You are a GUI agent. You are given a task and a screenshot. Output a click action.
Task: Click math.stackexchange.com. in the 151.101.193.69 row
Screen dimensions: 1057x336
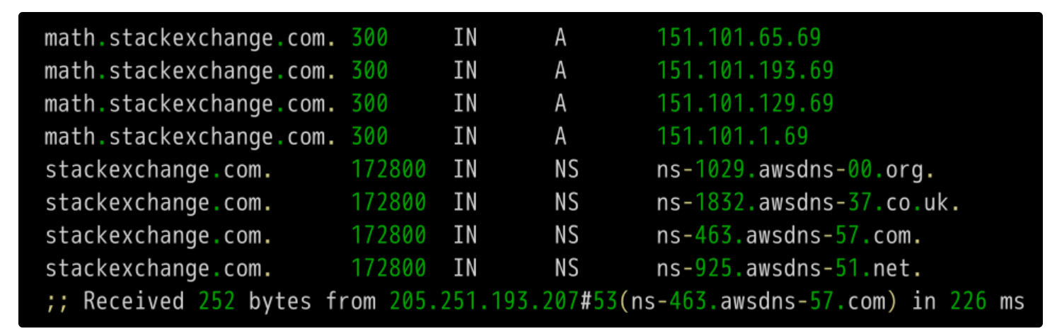[190, 71]
